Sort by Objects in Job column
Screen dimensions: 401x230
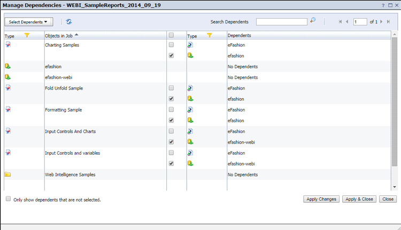(x=61, y=35)
